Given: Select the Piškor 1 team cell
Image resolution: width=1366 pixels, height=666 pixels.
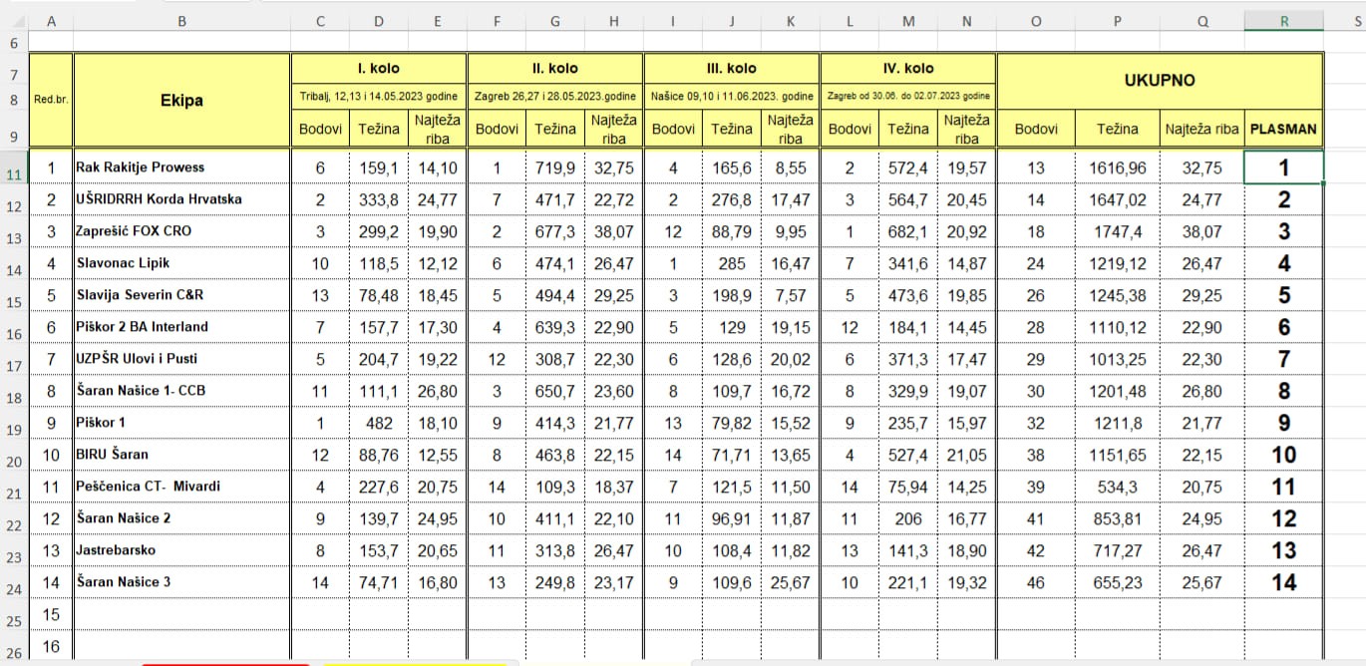Looking at the screenshot, I should coord(181,423).
